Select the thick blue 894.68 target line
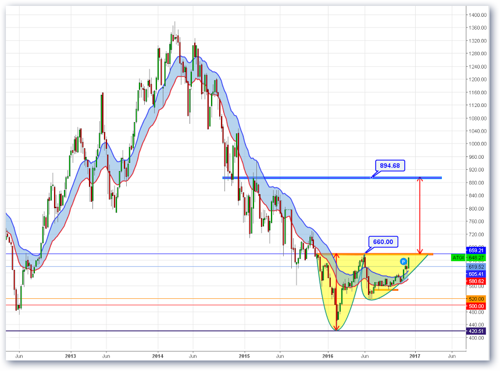Image resolution: width=500 pixels, height=371 pixels. (x=331, y=178)
